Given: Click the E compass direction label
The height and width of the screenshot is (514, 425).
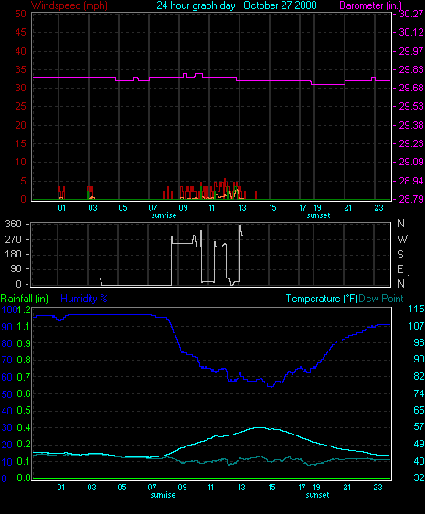Looking at the screenshot, I should 400,269.
